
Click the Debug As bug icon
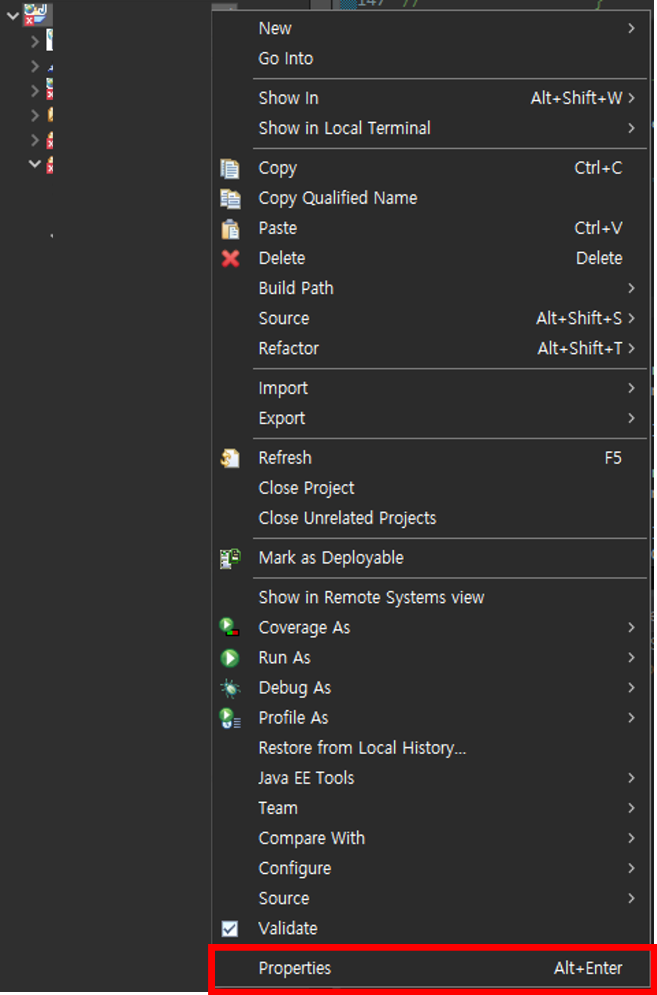[x=230, y=688]
